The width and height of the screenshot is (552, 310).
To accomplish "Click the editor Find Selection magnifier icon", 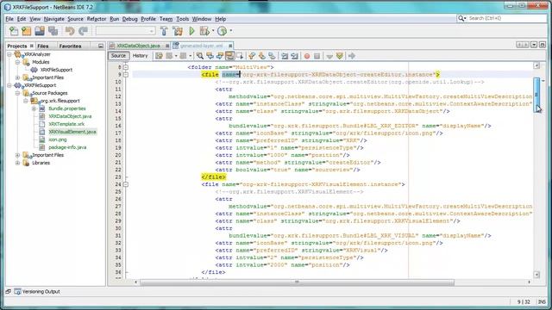I will click(200, 56).
